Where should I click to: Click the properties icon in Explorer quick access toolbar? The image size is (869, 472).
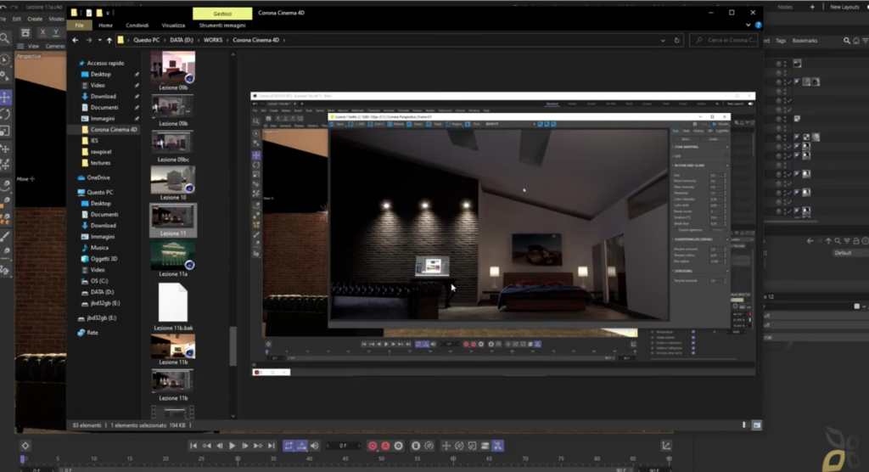[x=88, y=12]
